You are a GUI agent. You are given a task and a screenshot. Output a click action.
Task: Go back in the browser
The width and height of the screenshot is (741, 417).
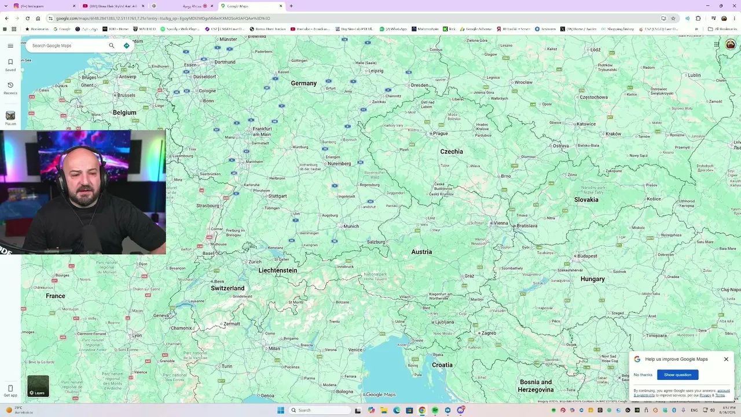click(x=7, y=19)
